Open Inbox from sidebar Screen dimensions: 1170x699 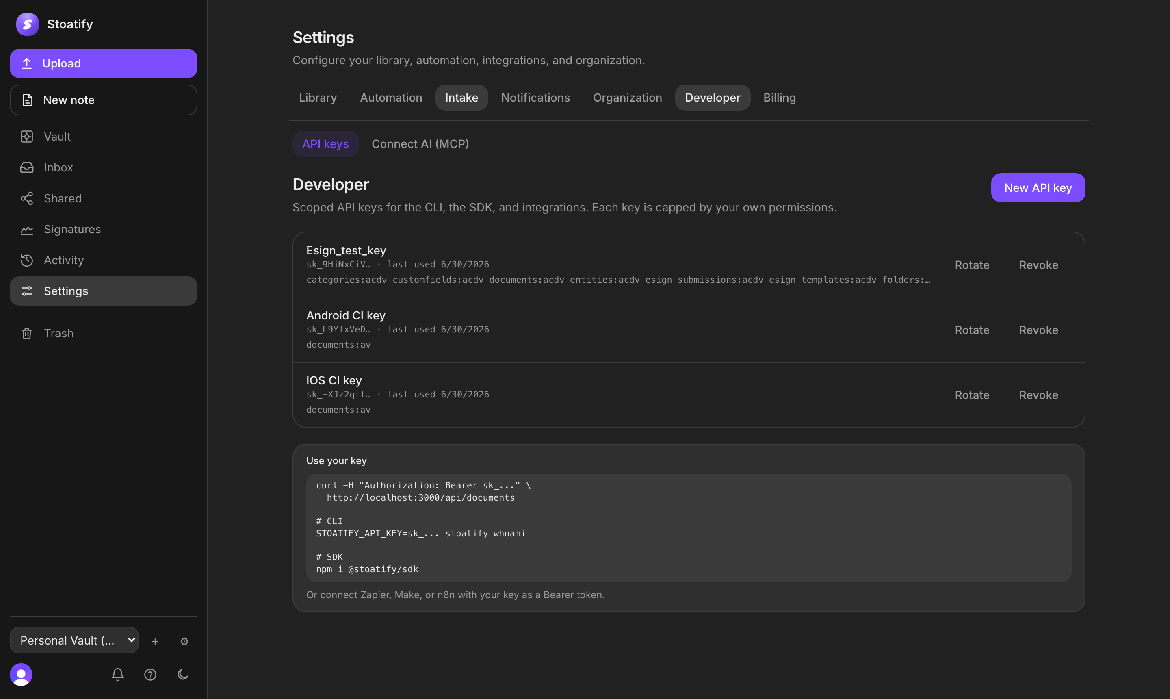pos(104,168)
